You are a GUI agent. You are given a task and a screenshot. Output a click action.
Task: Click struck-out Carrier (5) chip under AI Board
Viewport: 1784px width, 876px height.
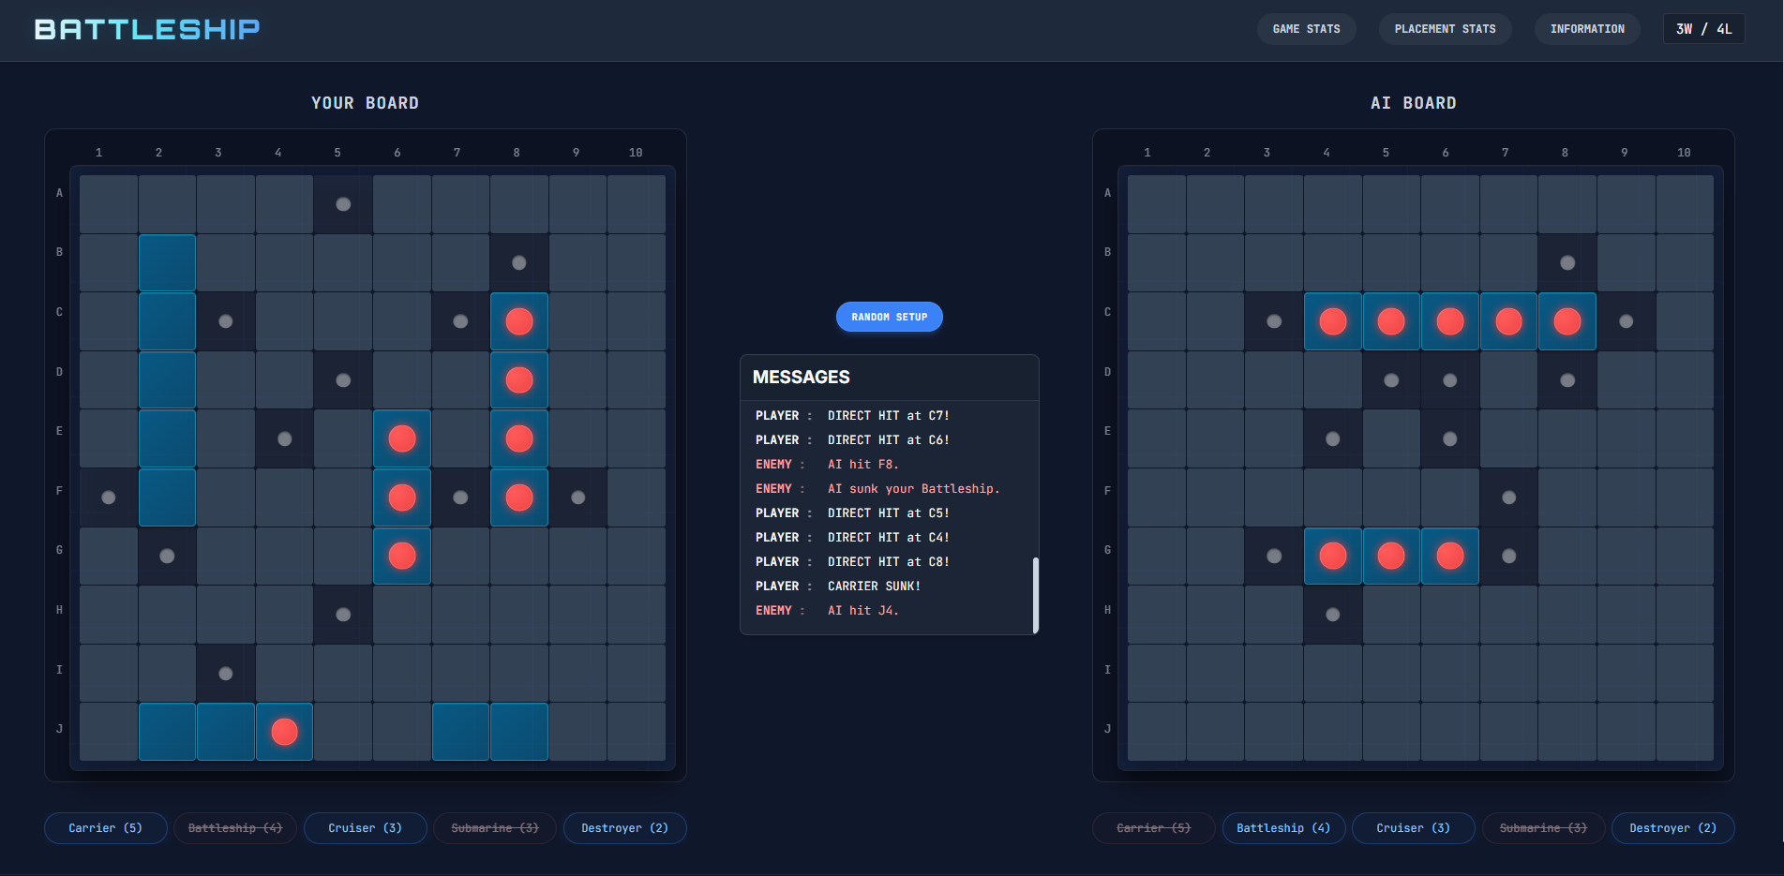click(x=1154, y=828)
